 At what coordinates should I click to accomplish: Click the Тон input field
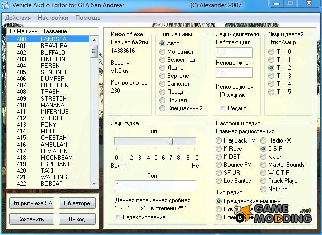click(x=155, y=186)
